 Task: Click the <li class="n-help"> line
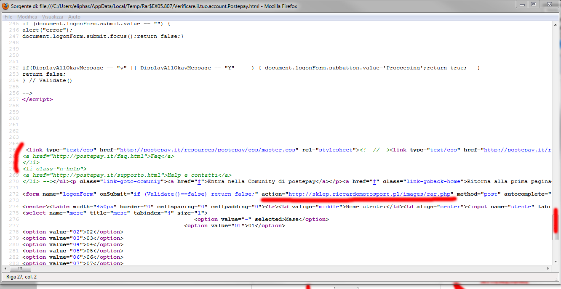pyautogui.click(x=54, y=169)
